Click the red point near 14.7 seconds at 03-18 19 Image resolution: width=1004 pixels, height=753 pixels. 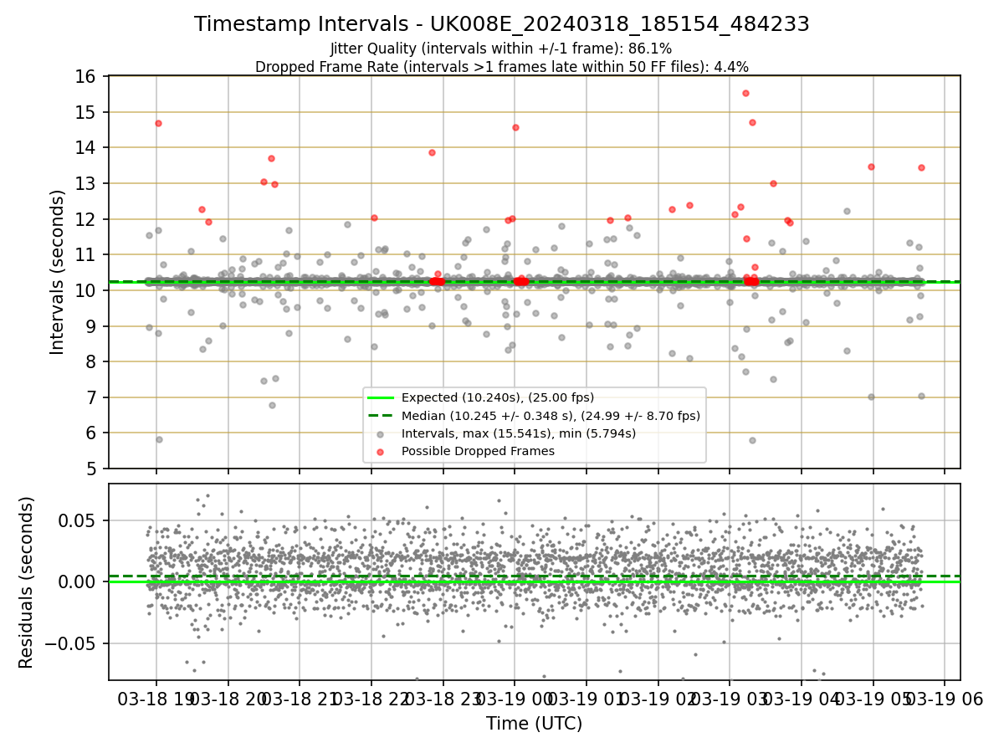point(158,123)
